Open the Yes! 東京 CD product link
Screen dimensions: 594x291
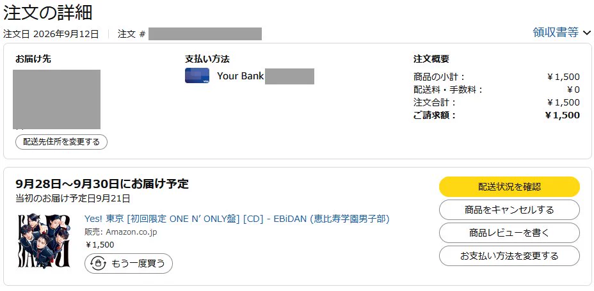coord(237,219)
